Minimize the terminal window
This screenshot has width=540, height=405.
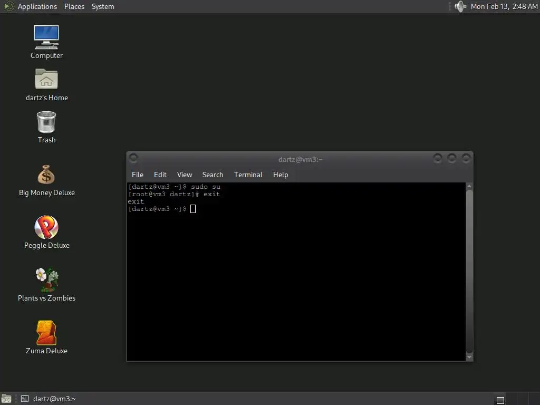click(437, 158)
